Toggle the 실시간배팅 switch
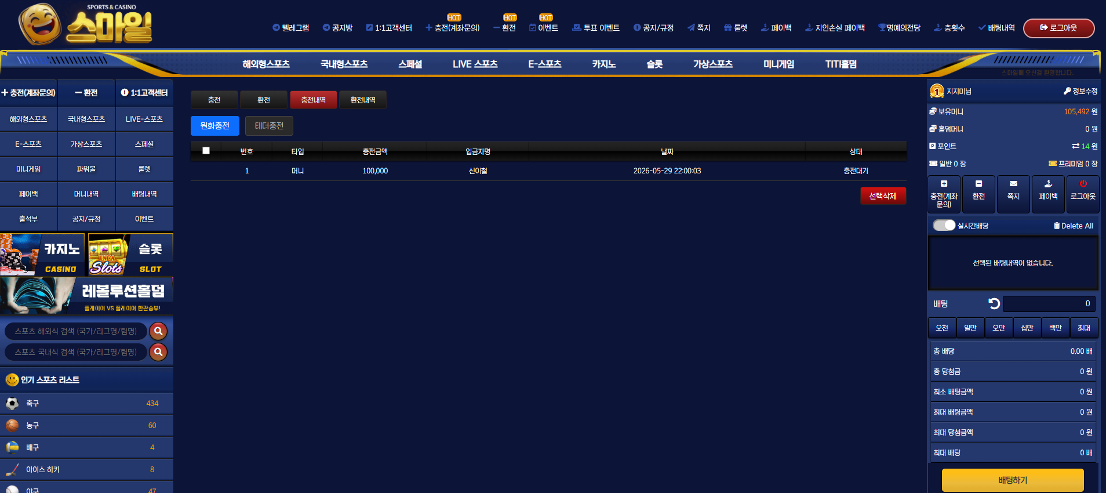Viewport: 1106px width, 493px height. click(944, 225)
